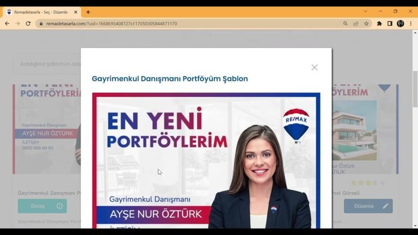
Task: Toggle the browser side panel
Action: [390, 23]
